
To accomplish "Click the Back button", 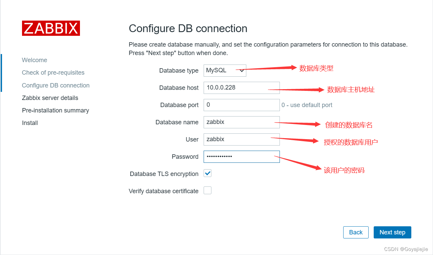I will tap(355, 232).
